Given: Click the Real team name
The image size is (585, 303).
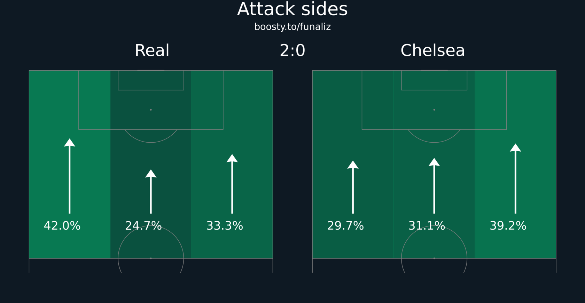Looking at the screenshot, I should 152,50.
